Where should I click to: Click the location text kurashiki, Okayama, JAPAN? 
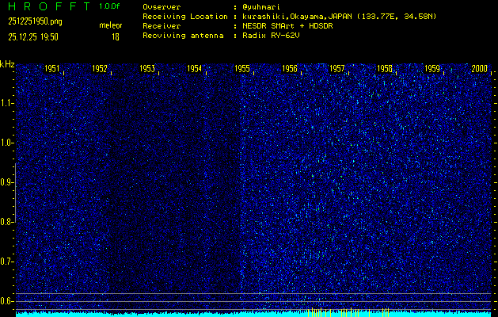297,17
